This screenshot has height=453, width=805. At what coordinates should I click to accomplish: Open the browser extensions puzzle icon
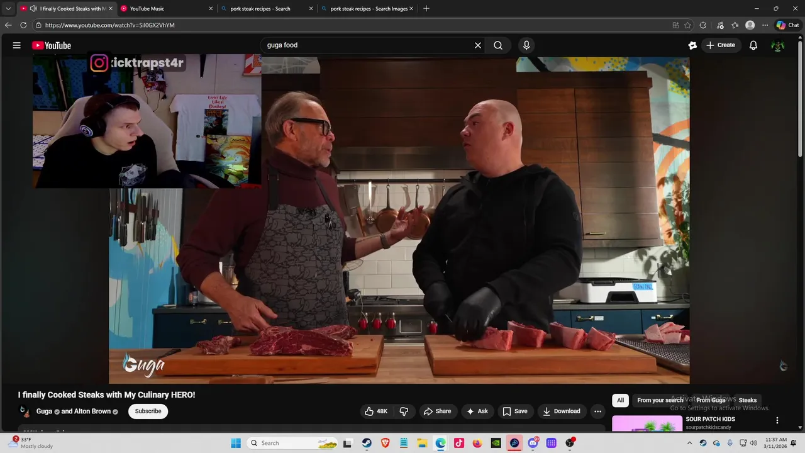(x=703, y=25)
